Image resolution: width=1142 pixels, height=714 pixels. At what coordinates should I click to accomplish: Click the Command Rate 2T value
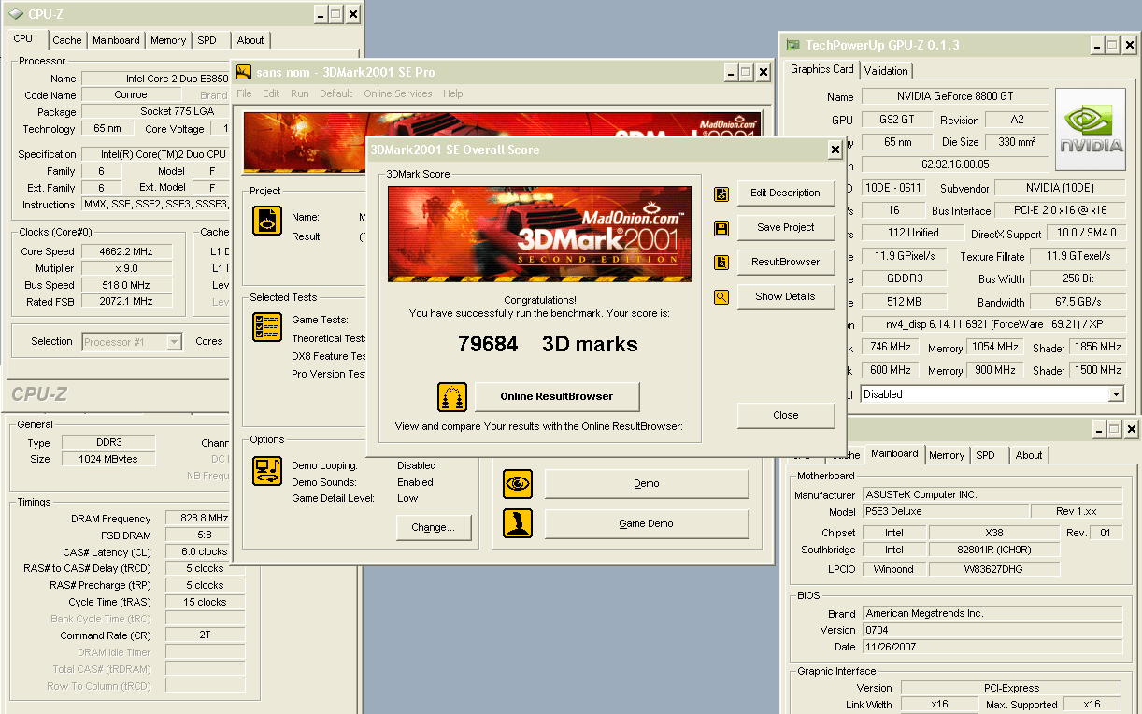coord(205,635)
